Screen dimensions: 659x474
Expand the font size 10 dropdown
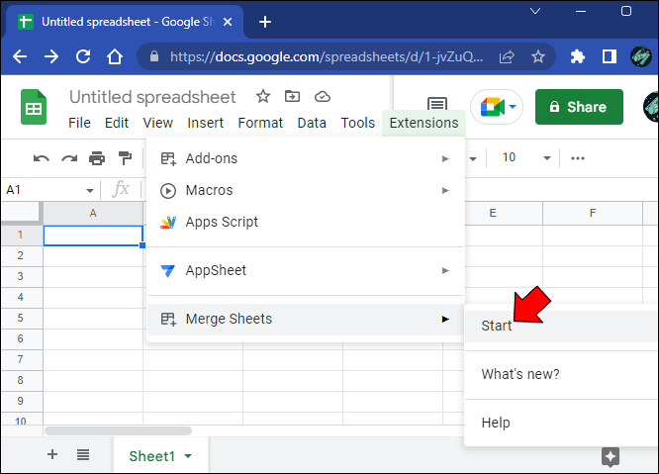[547, 158]
